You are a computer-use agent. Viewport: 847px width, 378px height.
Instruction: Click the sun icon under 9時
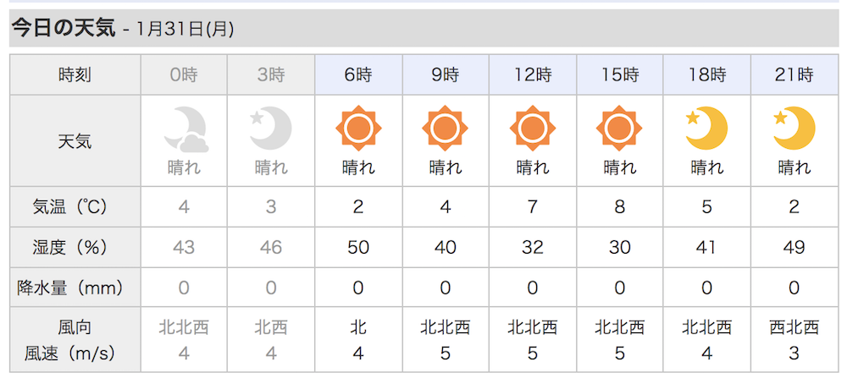pyautogui.click(x=446, y=129)
